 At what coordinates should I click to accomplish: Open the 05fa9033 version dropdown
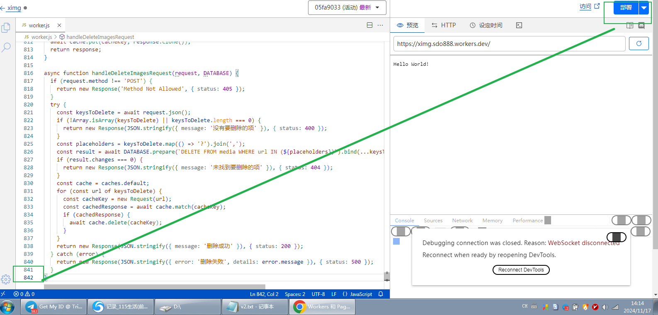click(347, 7)
